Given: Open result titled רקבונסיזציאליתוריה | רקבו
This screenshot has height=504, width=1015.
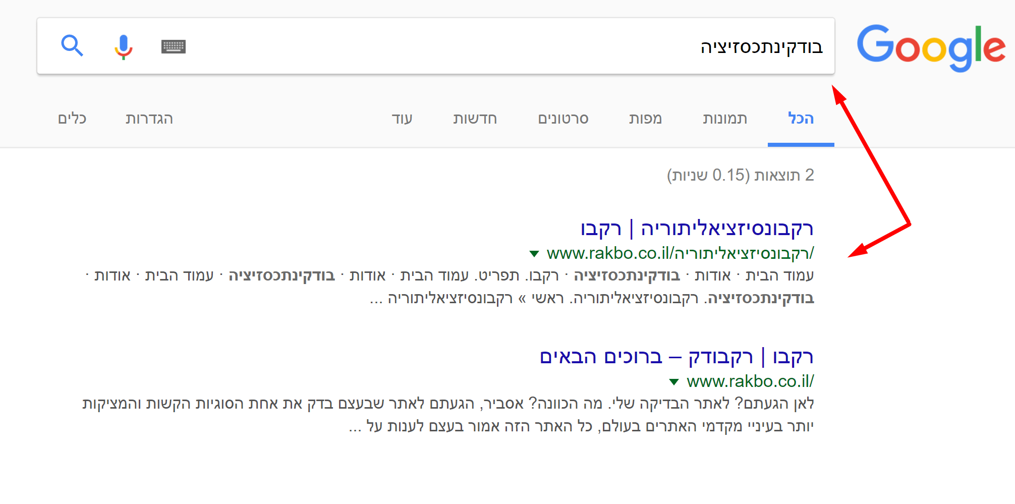Looking at the screenshot, I should [697, 229].
